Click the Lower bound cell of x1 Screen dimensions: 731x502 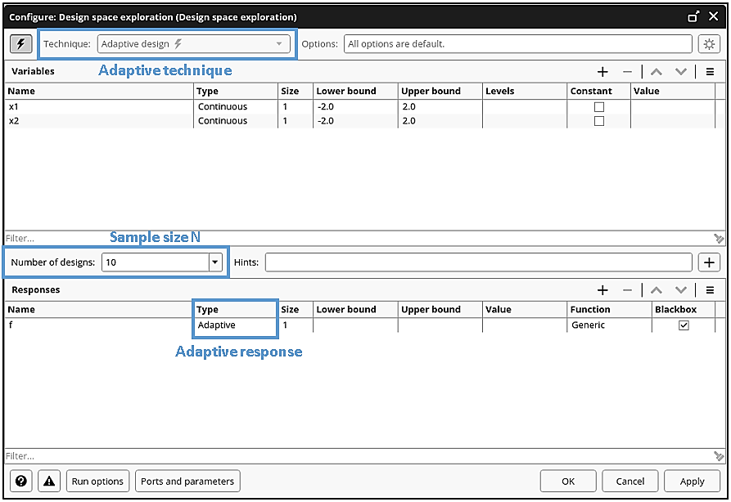point(356,106)
